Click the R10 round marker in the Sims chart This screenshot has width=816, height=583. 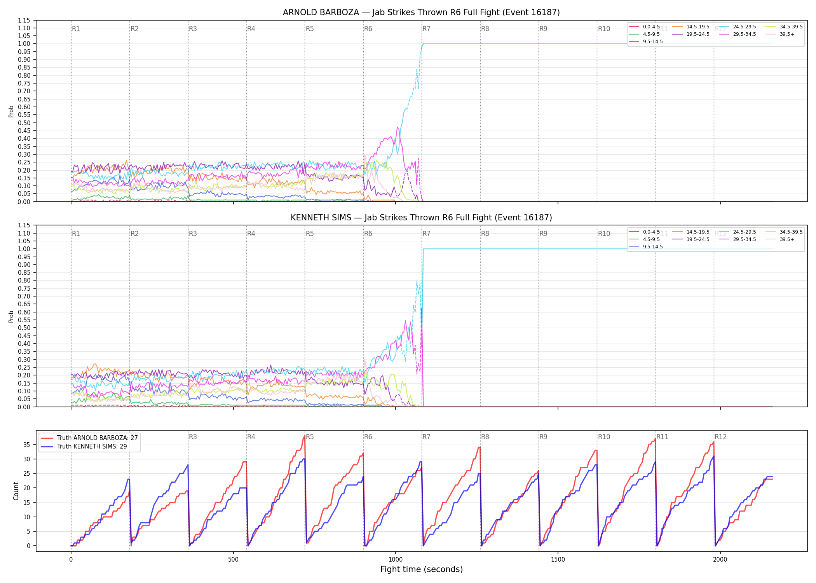click(x=604, y=234)
